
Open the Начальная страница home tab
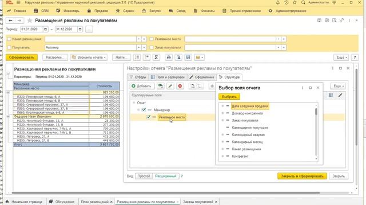pyautogui.click(x=24, y=202)
